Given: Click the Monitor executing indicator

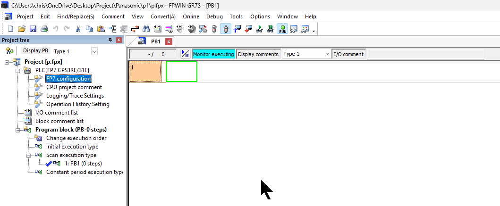Looking at the screenshot, I should click(214, 54).
